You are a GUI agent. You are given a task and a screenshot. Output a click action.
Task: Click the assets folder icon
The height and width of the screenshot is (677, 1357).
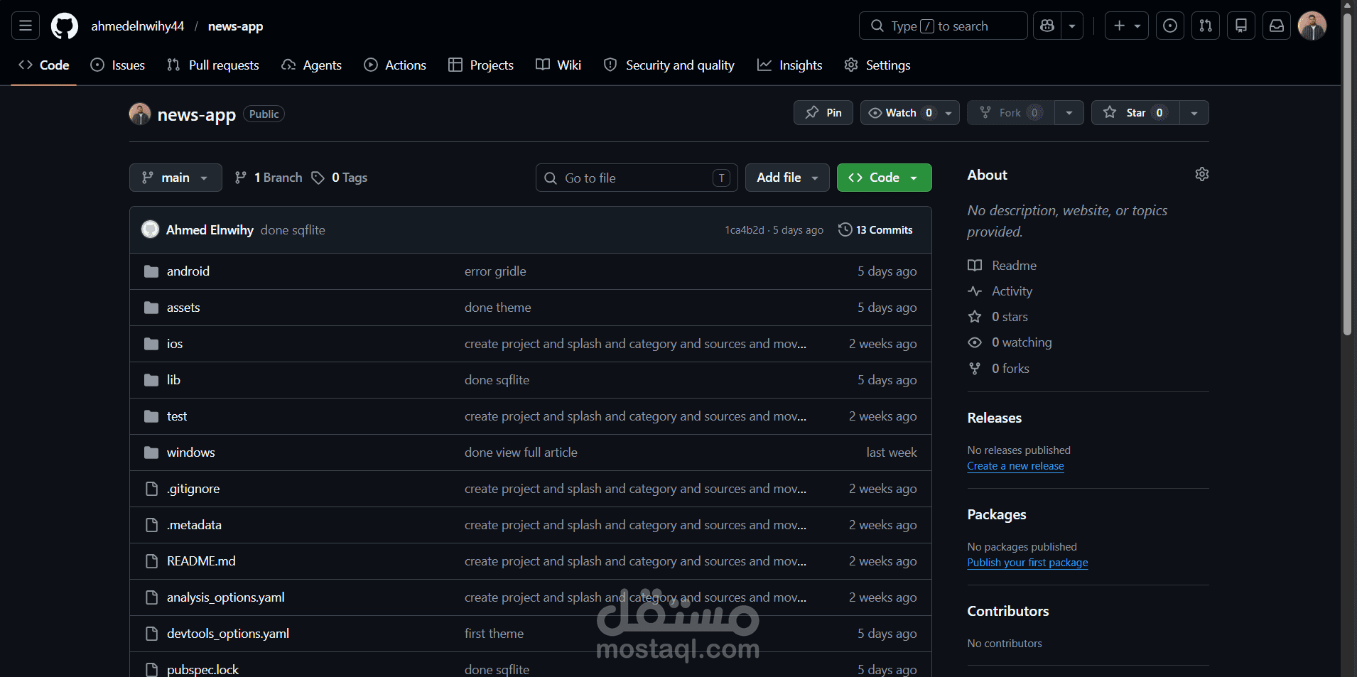pos(151,308)
